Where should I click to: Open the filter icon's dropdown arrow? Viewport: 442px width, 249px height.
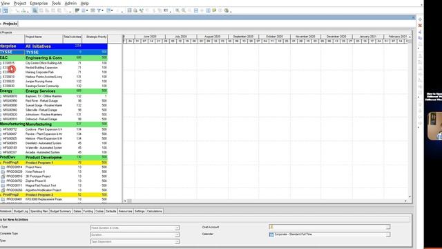102,11
